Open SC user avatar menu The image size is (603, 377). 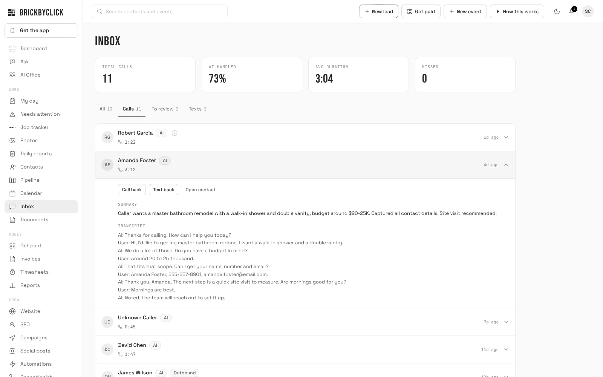click(x=588, y=11)
